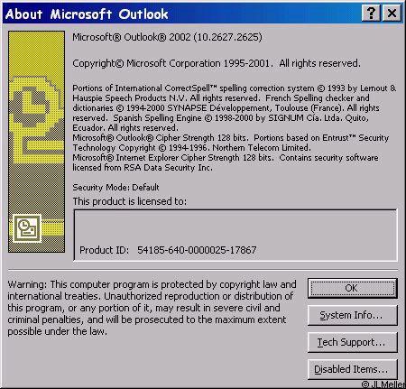Image resolution: width=406 pixels, height=389 pixels.
Task: Click the Microsoft copyright line
Action: (217, 63)
